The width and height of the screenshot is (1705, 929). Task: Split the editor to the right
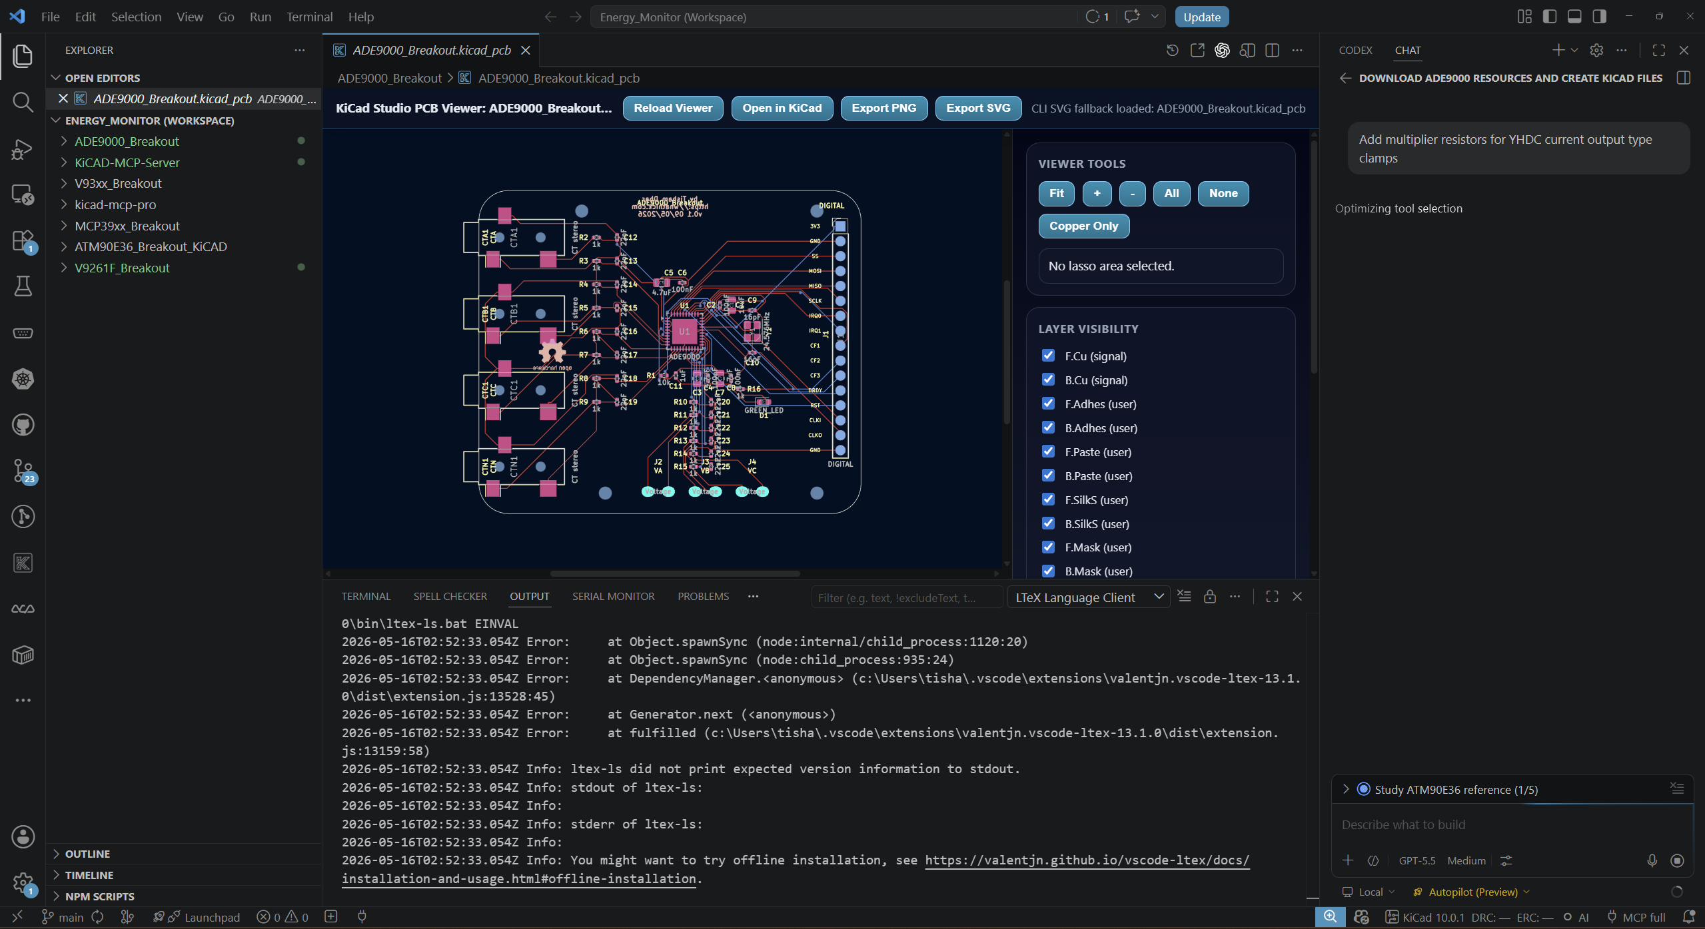[1272, 51]
